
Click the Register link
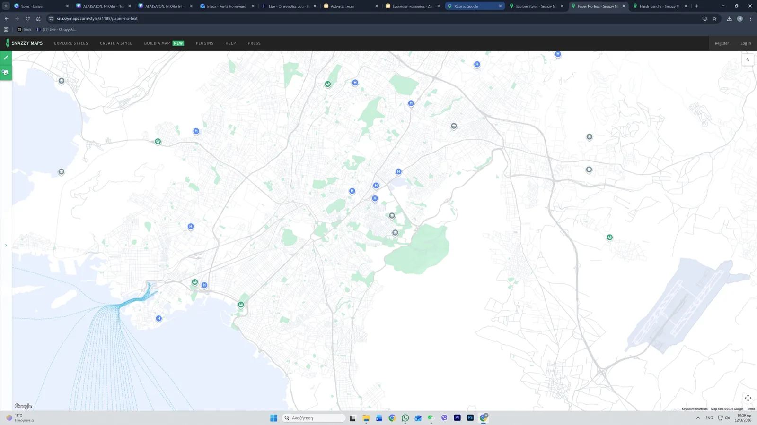722,43
